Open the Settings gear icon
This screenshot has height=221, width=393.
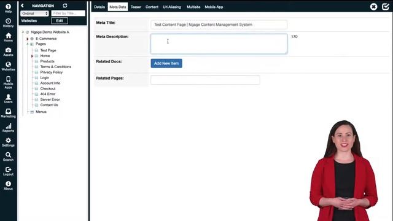(x=8, y=142)
